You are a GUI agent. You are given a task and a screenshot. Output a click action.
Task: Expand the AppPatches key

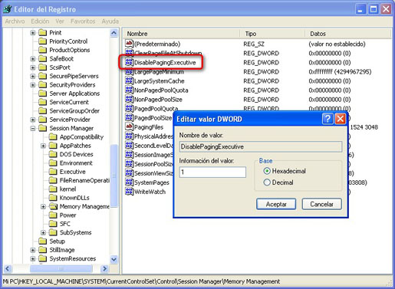click(43, 146)
